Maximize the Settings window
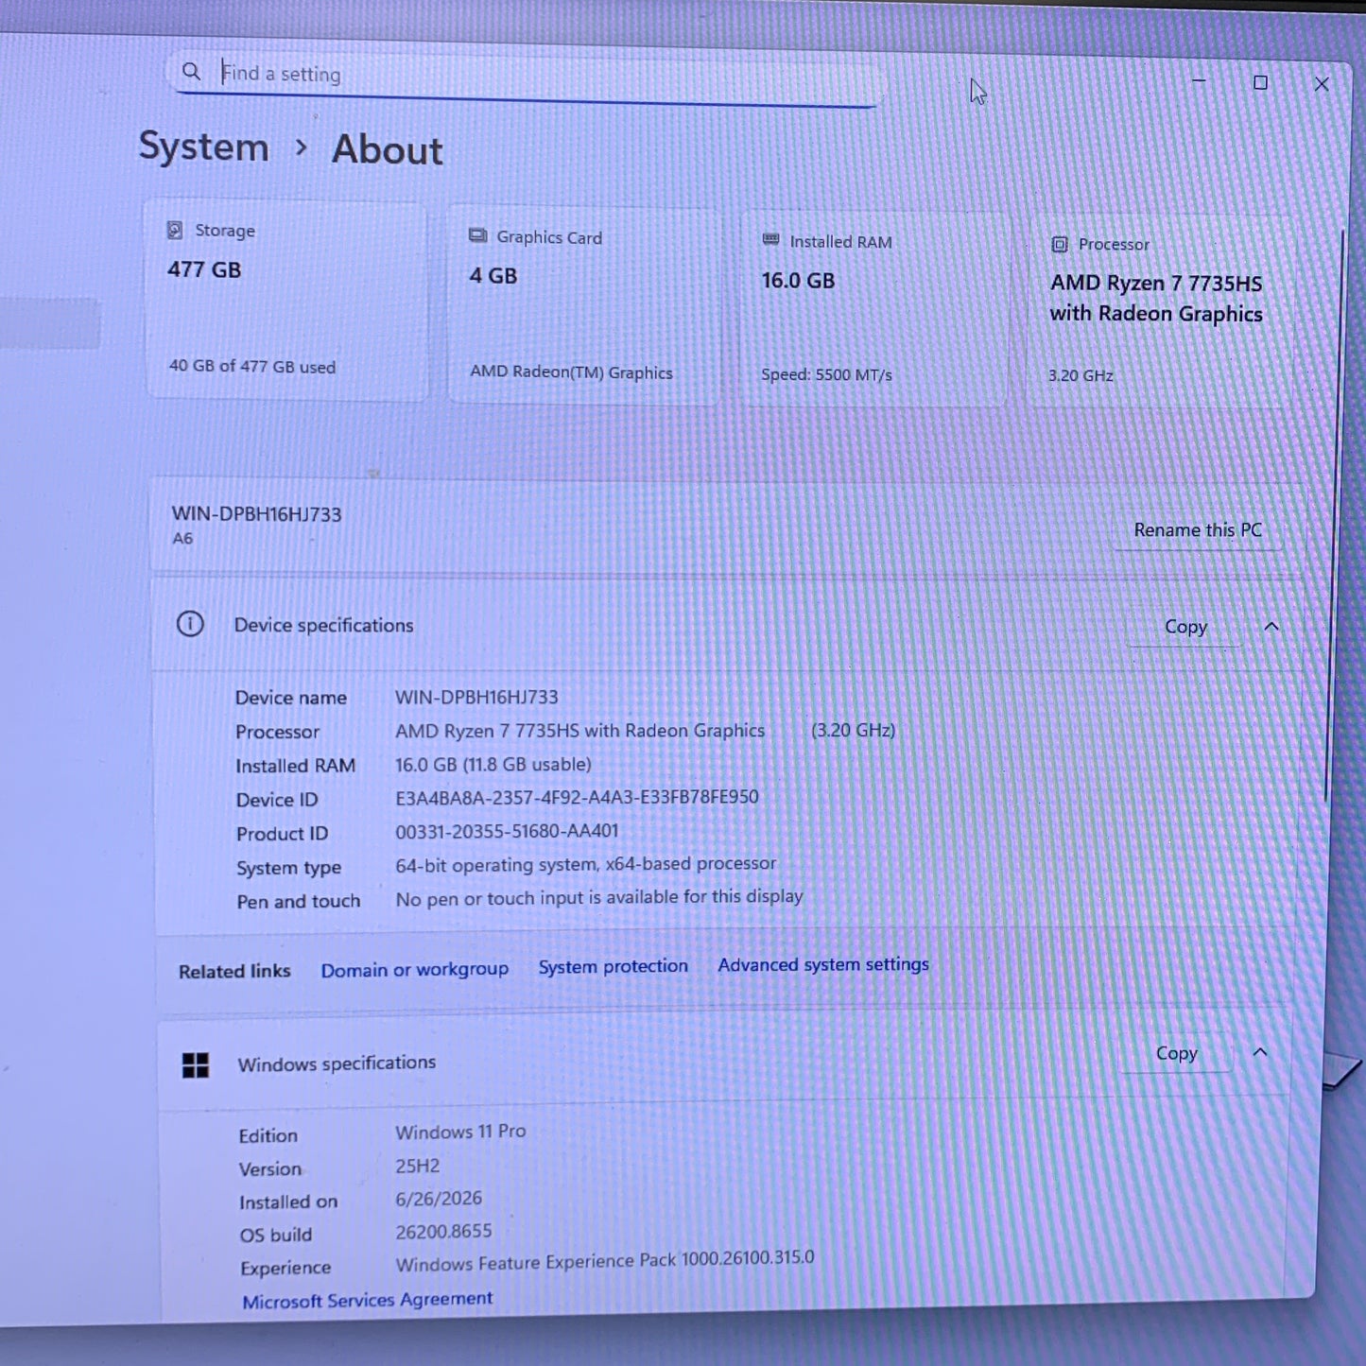Viewport: 1366px width, 1366px height. (x=1260, y=82)
